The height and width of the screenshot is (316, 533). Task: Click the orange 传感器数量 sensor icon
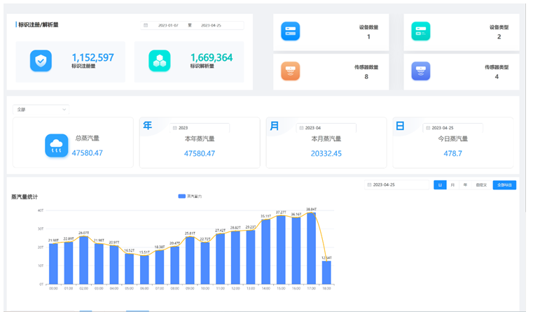290,71
